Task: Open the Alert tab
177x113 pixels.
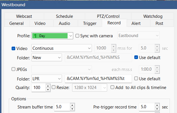Action: pyautogui.click(x=136, y=23)
